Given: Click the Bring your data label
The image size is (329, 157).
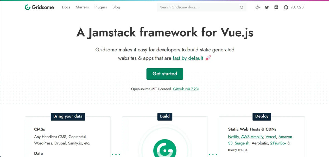Looking at the screenshot, I should (x=68, y=116).
